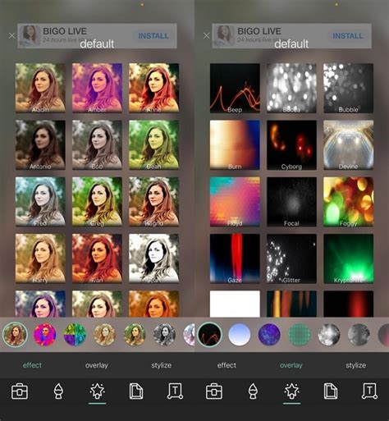Apply the black-and-white sketch effect thumbnail
Viewport: 389px width, 421px height.
point(153,259)
